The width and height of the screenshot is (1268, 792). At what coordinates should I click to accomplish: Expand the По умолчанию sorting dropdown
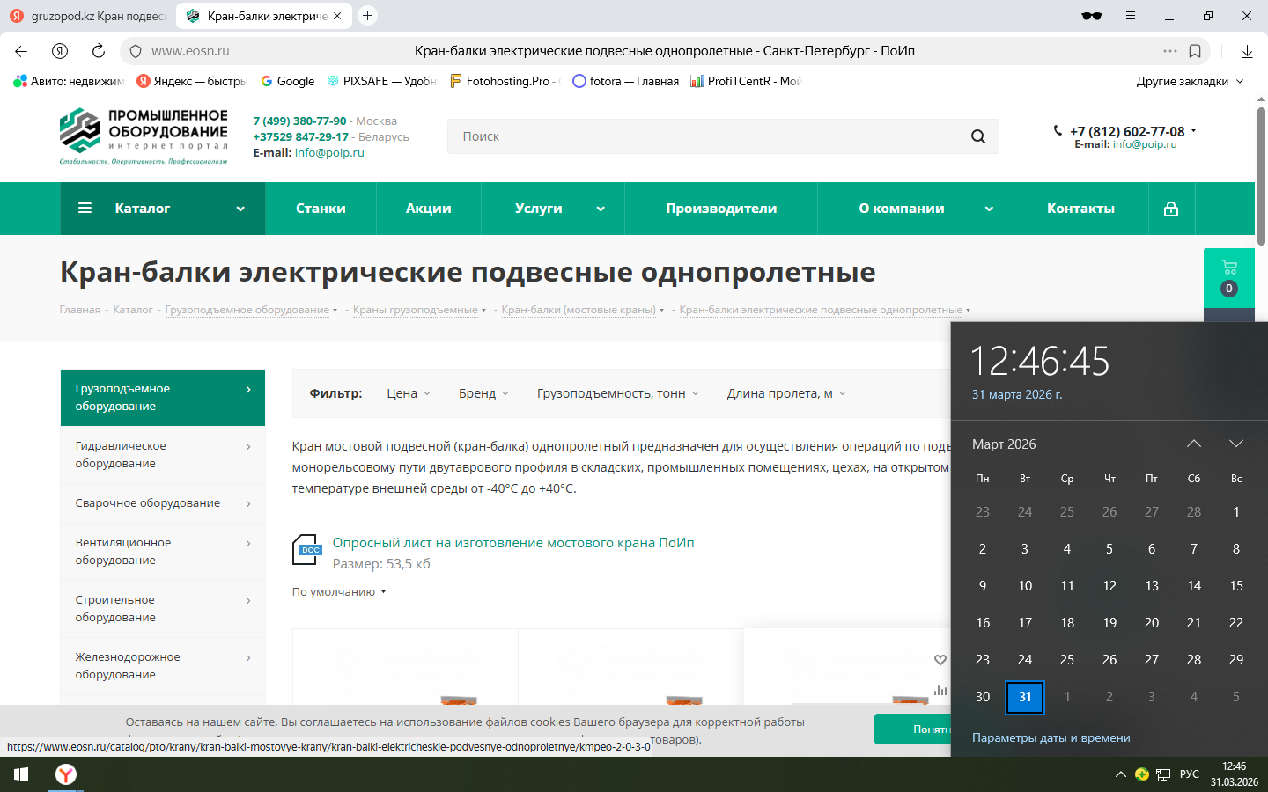pos(339,592)
